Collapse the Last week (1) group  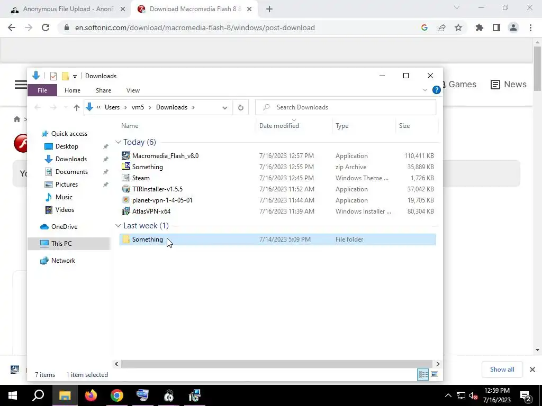(118, 226)
